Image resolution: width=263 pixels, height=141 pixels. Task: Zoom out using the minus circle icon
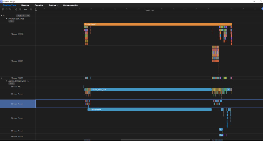[20, 10]
